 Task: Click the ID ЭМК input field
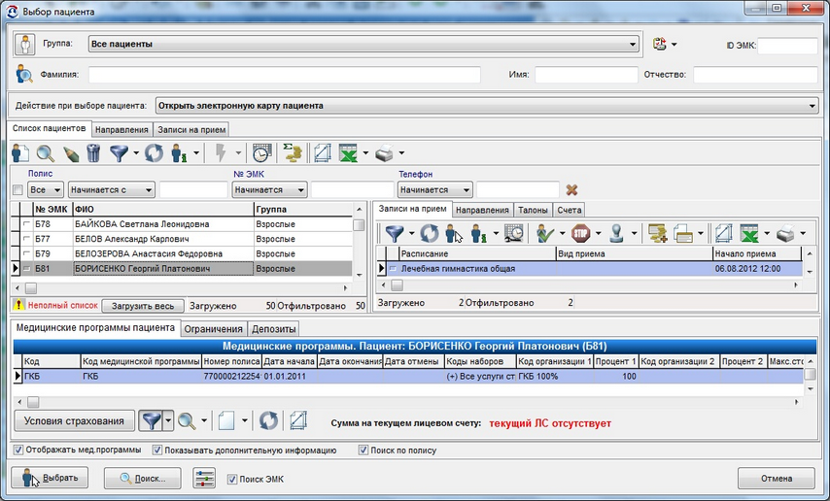[x=787, y=46]
